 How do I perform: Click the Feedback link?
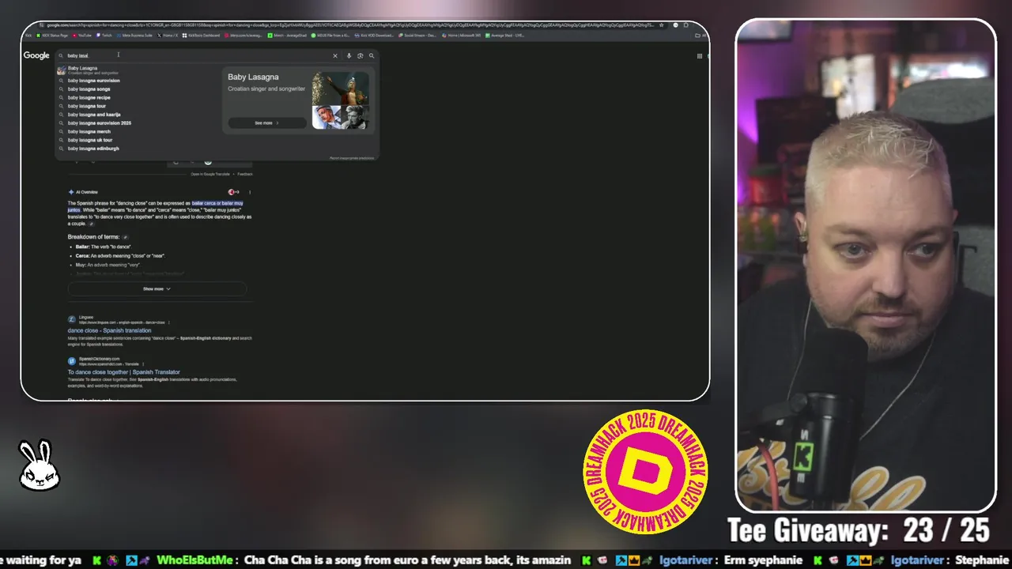245,174
